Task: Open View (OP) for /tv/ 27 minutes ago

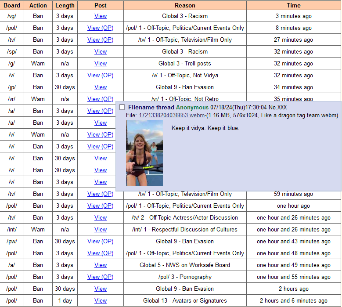Action: [x=101, y=40]
